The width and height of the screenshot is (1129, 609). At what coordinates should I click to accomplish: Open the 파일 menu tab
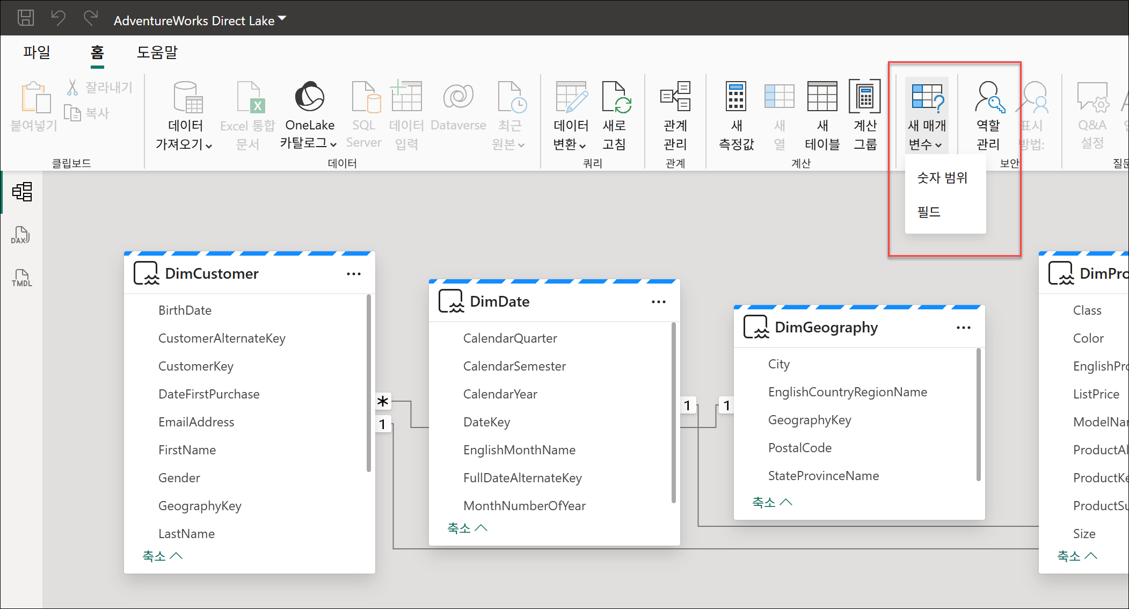coord(37,52)
